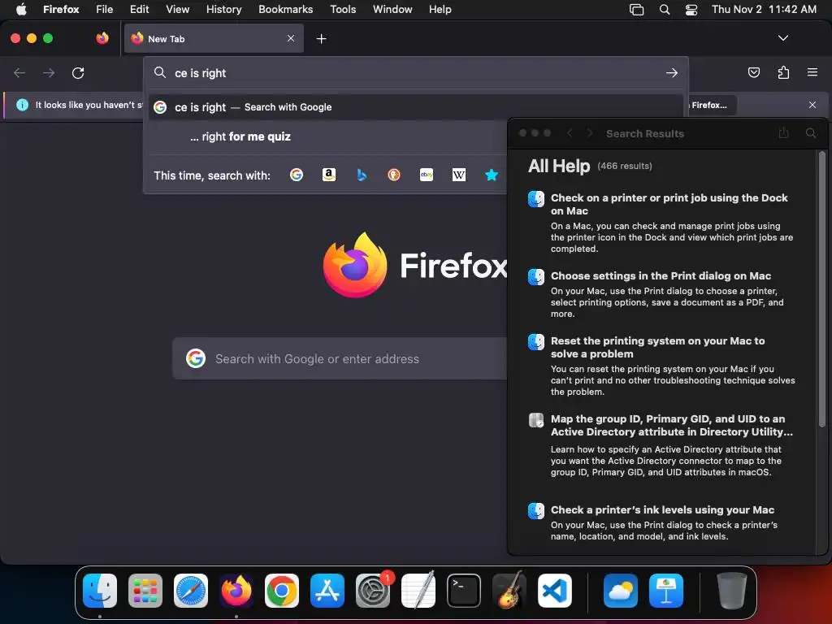Open Weather app from the Dock
Screen dimensions: 832x624
pyautogui.click(x=620, y=590)
